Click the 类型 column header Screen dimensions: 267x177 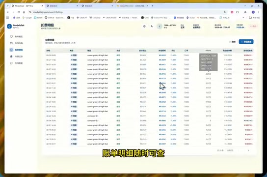coord(71,51)
